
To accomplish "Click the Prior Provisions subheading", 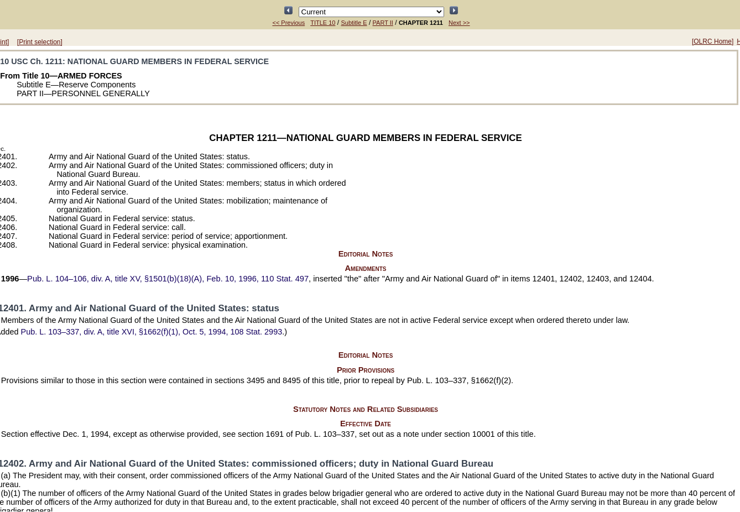I will click(366, 370).
